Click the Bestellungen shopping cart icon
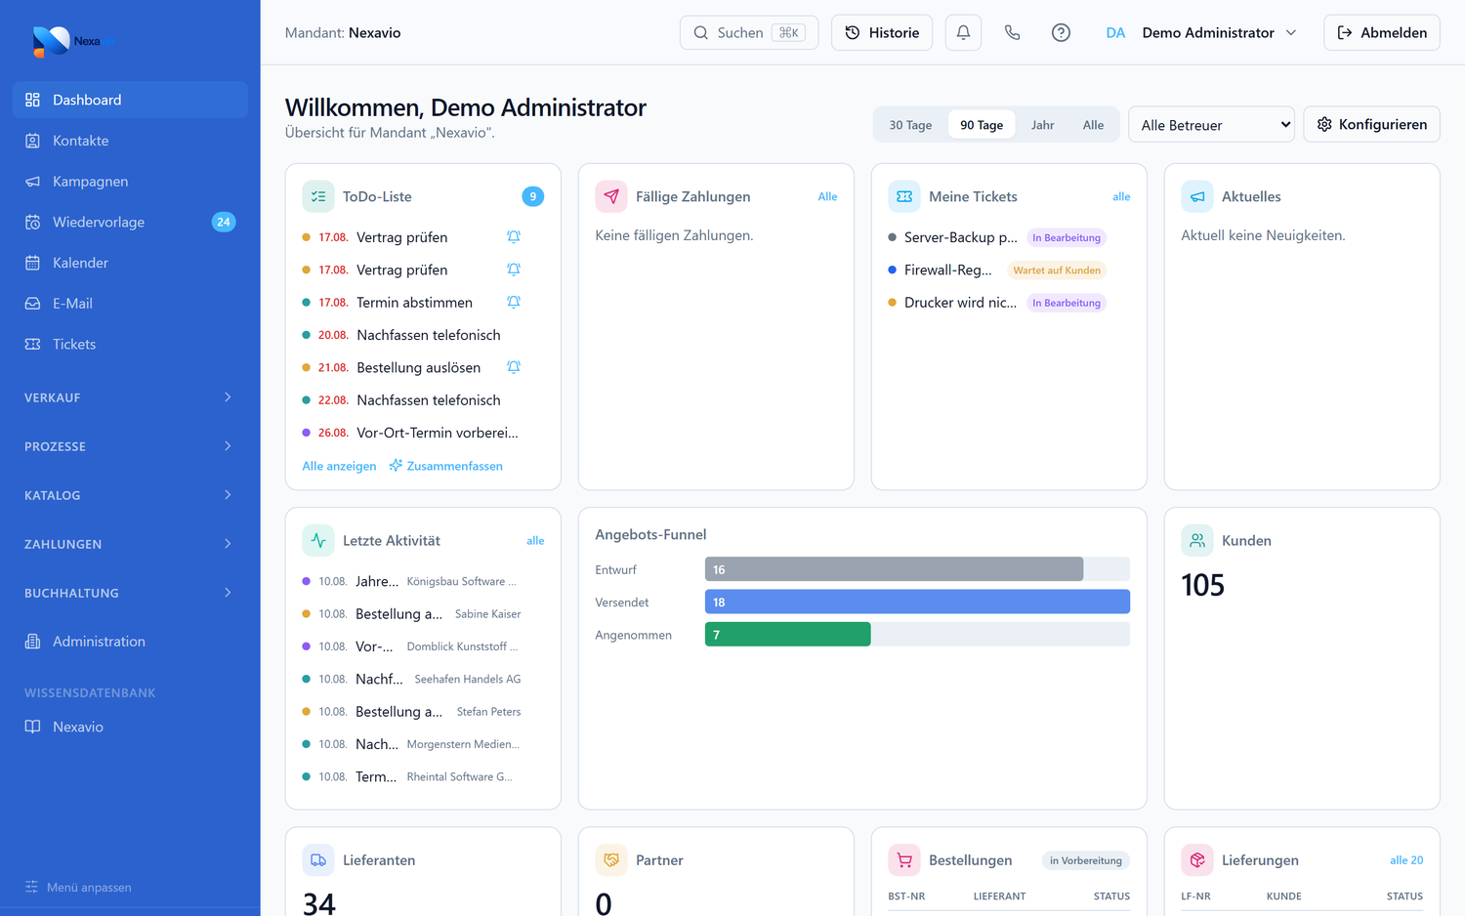Image resolution: width=1465 pixels, height=916 pixels. click(x=904, y=860)
